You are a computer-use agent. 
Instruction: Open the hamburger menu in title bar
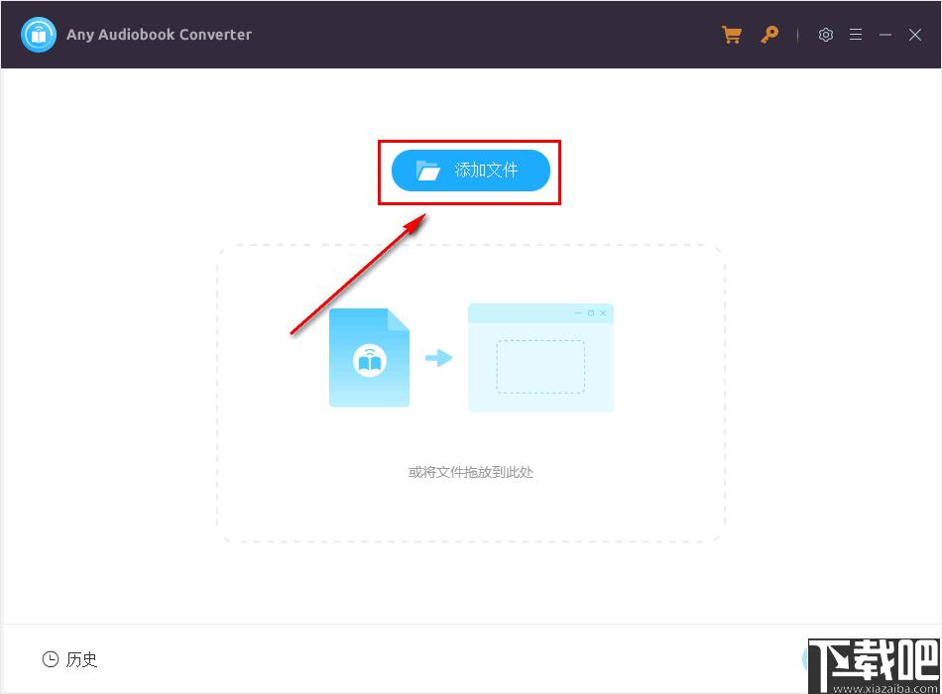tap(856, 35)
